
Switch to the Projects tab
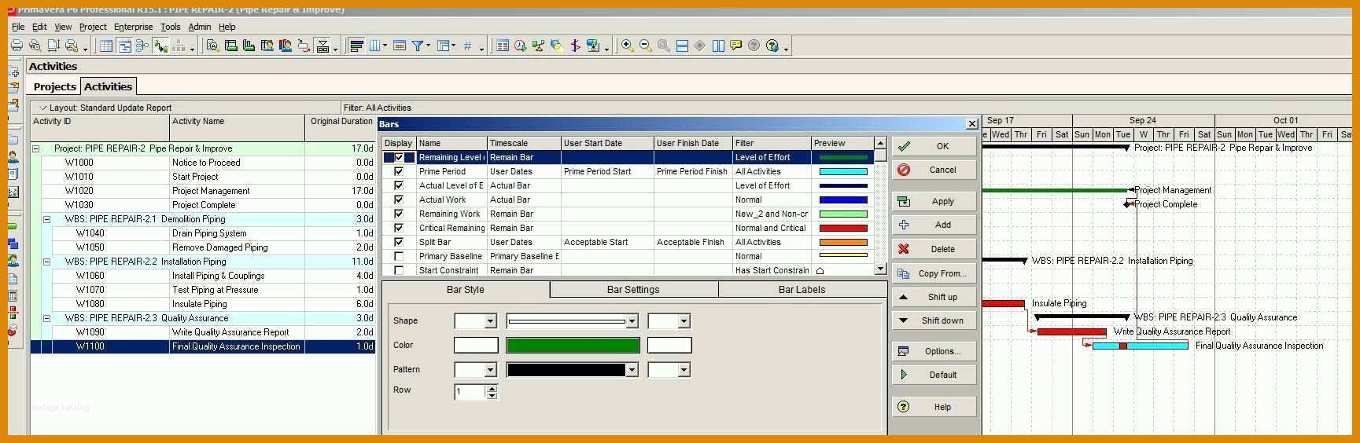pos(54,86)
